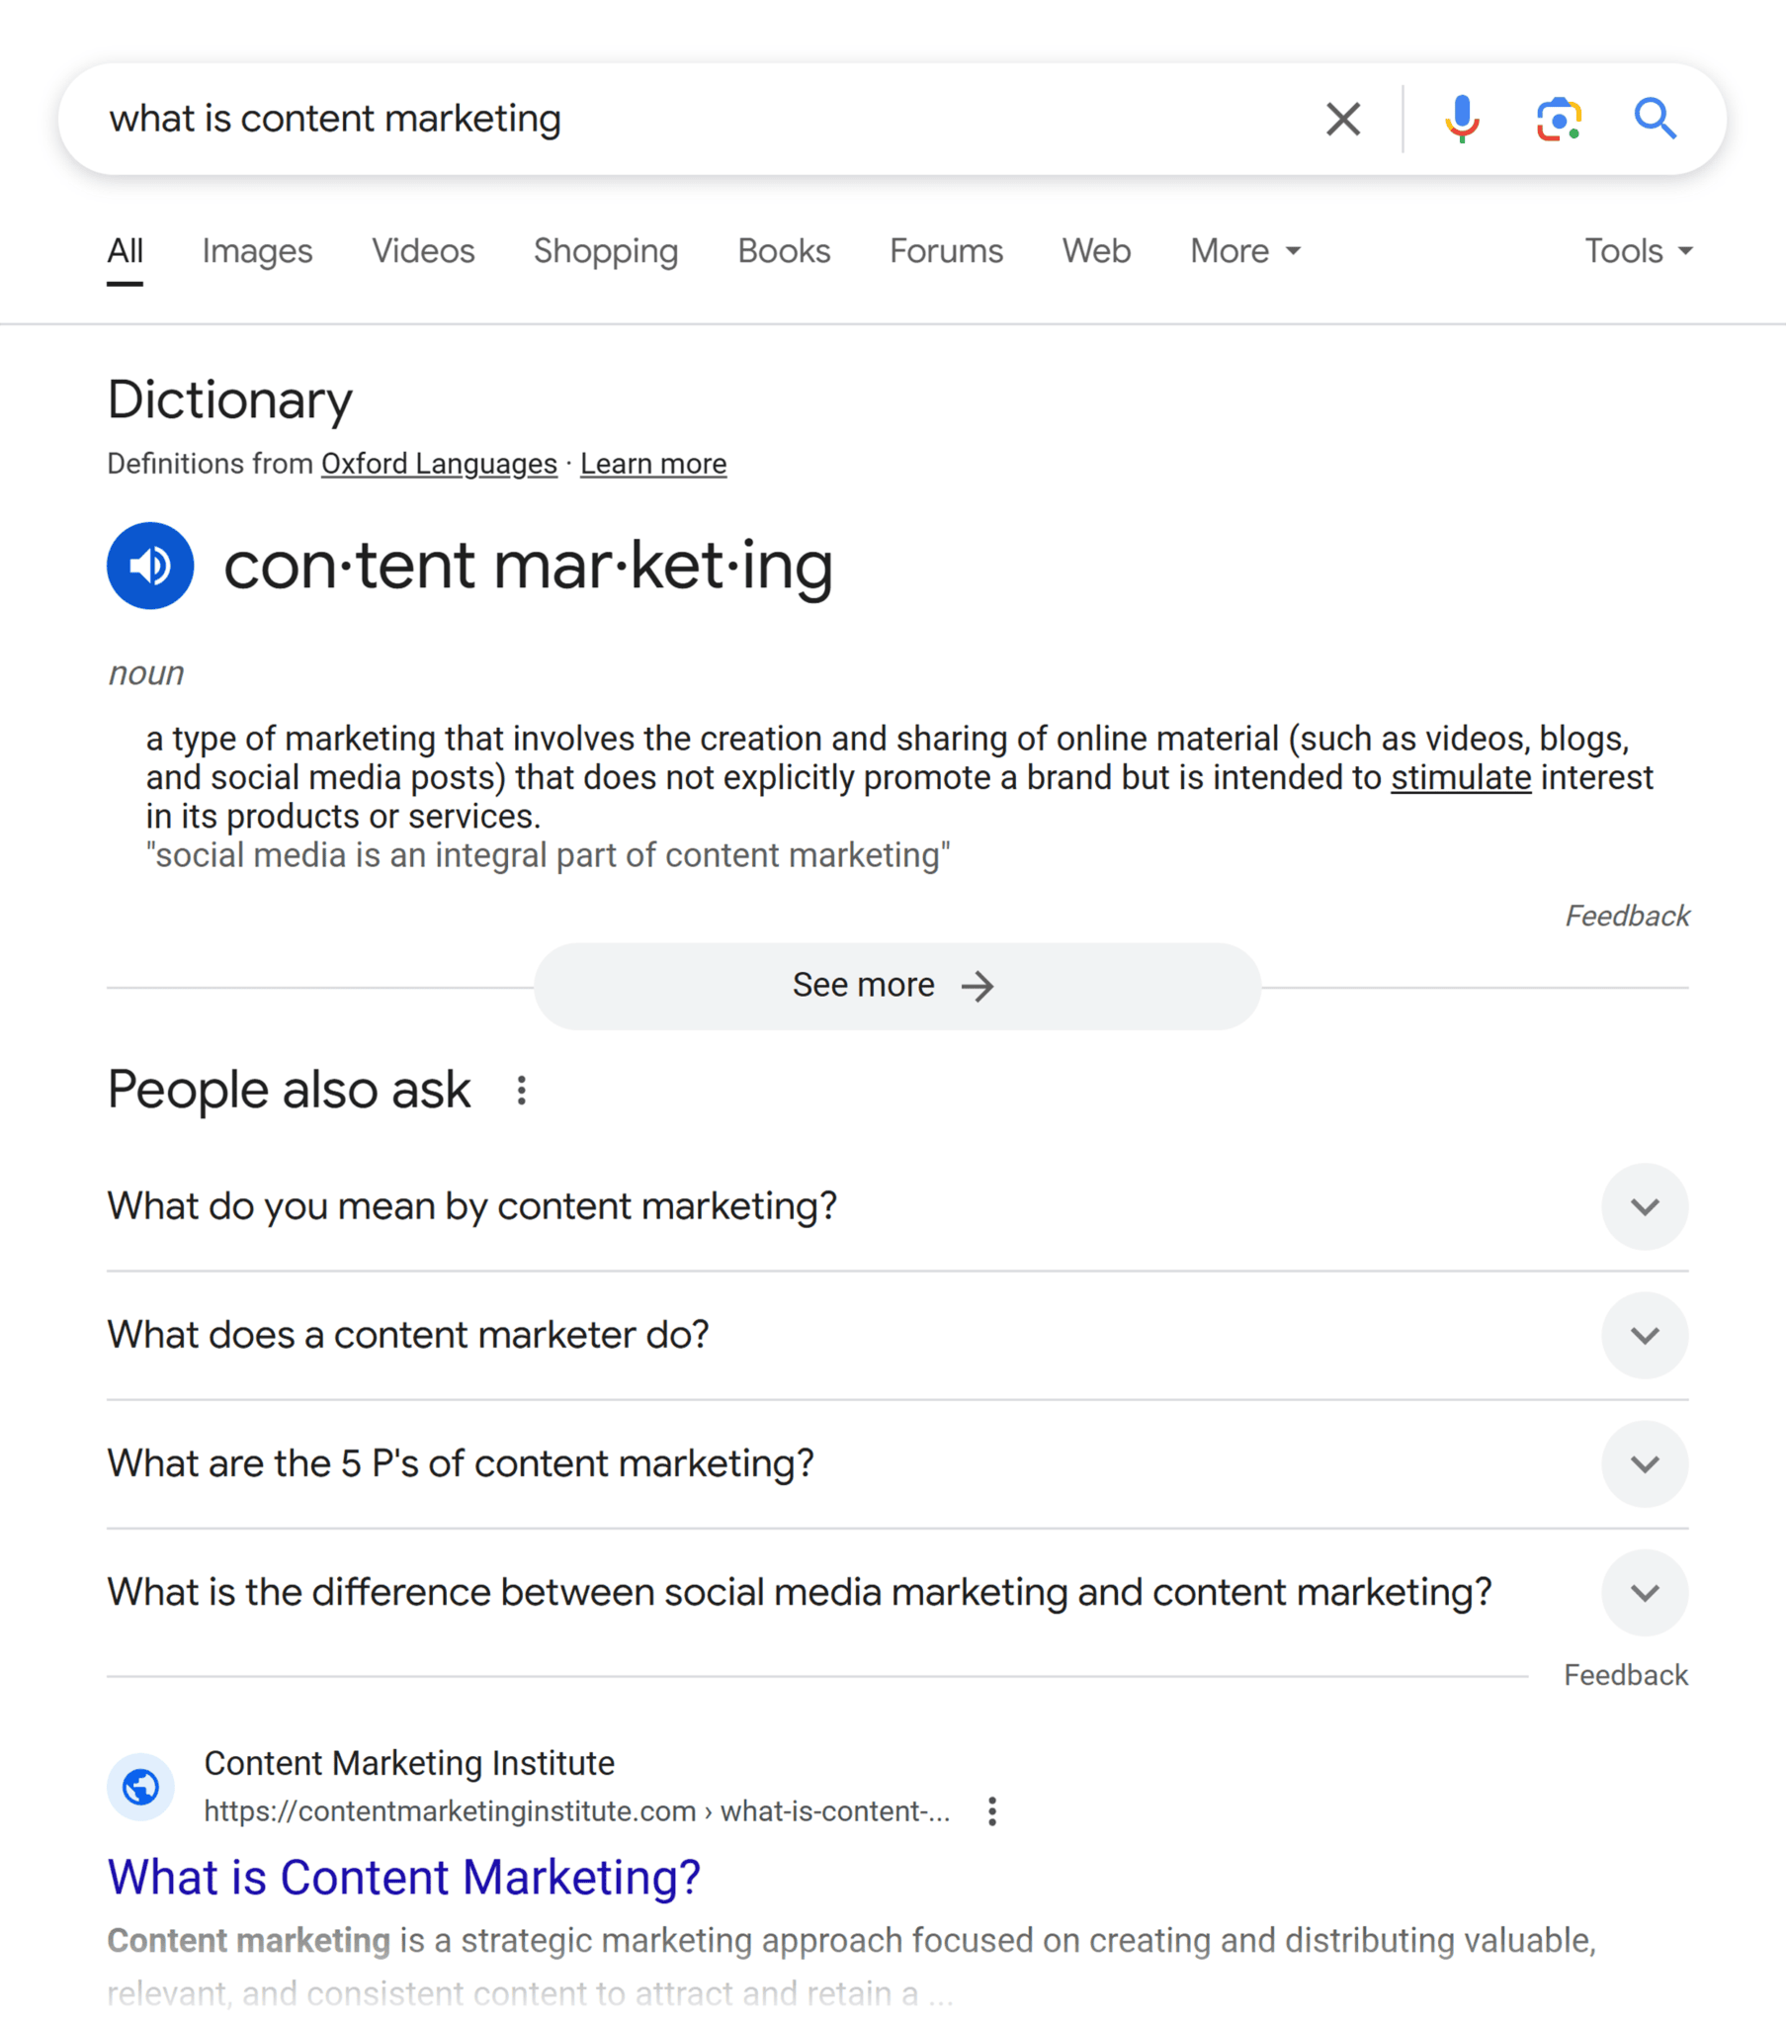1786x2025 pixels.
Task: Click the Oxford Languages link
Action: pyautogui.click(x=439, y=463)
